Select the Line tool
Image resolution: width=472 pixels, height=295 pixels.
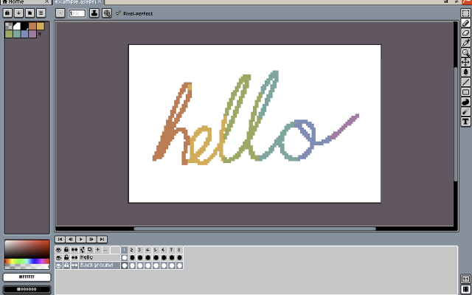click(x=465, y=82)
